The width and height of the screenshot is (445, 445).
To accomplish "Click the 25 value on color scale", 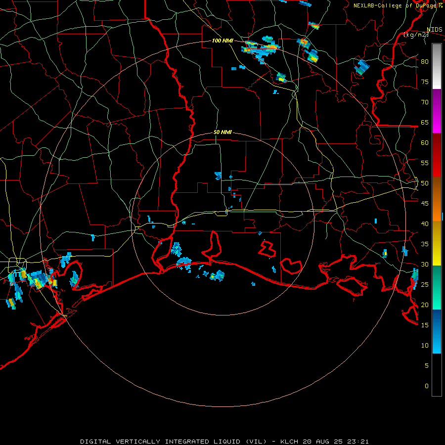I will point(425,285).
